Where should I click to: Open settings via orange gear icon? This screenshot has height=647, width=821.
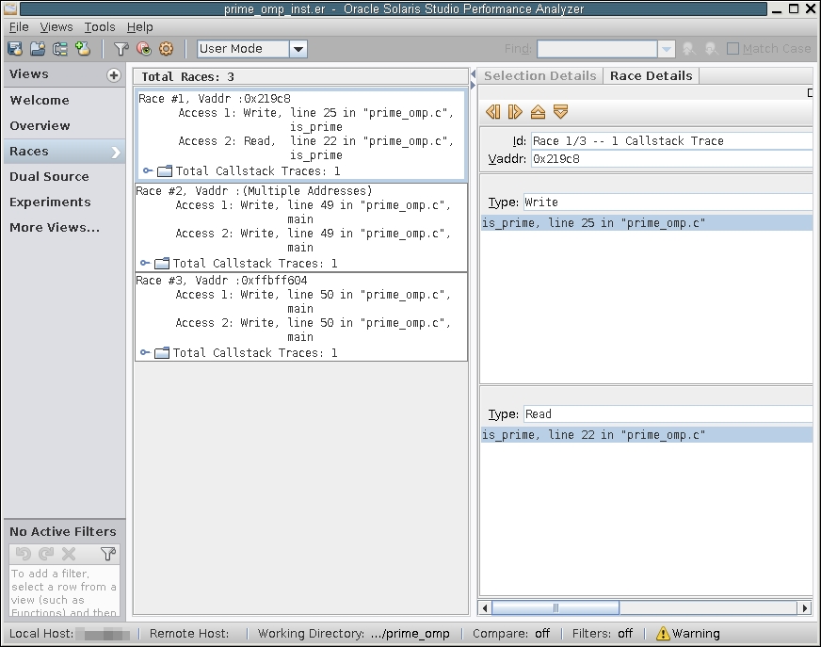(167, 49)
